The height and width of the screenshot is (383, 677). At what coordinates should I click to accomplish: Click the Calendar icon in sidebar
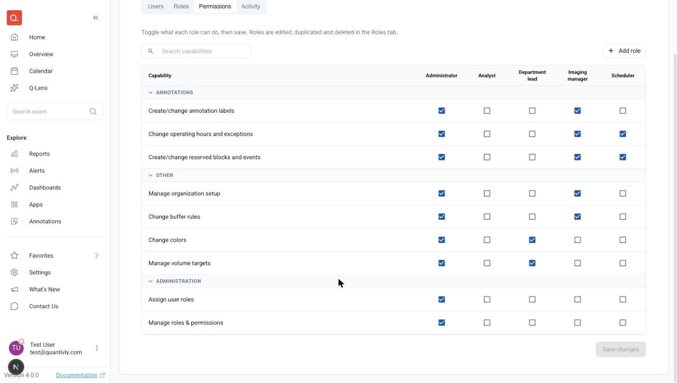[x=14, y=71]
